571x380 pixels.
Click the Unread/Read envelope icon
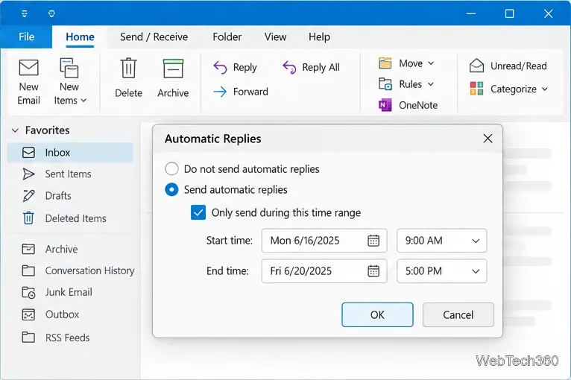476,66
